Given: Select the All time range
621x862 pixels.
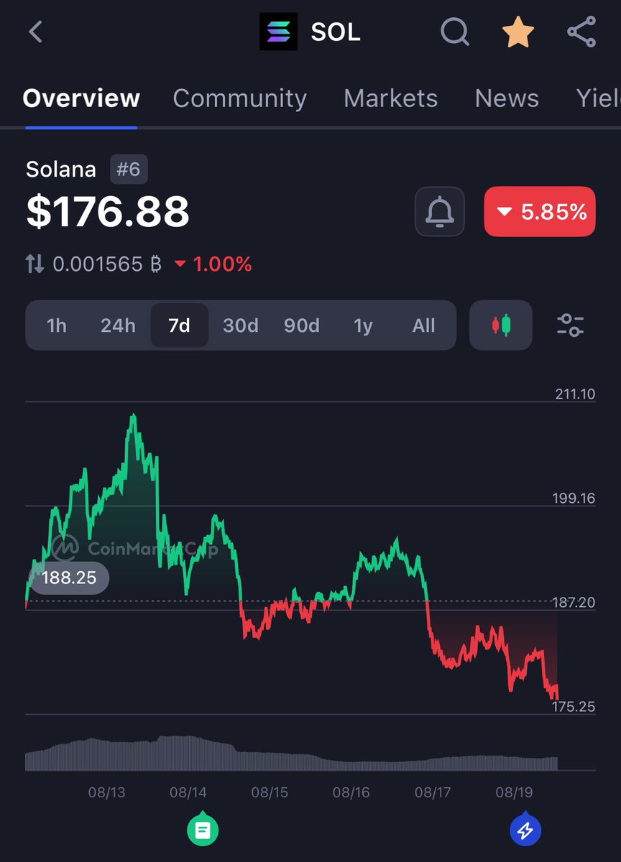Looking at the screenshot, I should click(424, 325).
